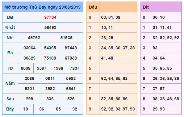The width and height of the screenshot is (184, 117).
Task: Click the Tư number 7837
Action: coord(75,69)
